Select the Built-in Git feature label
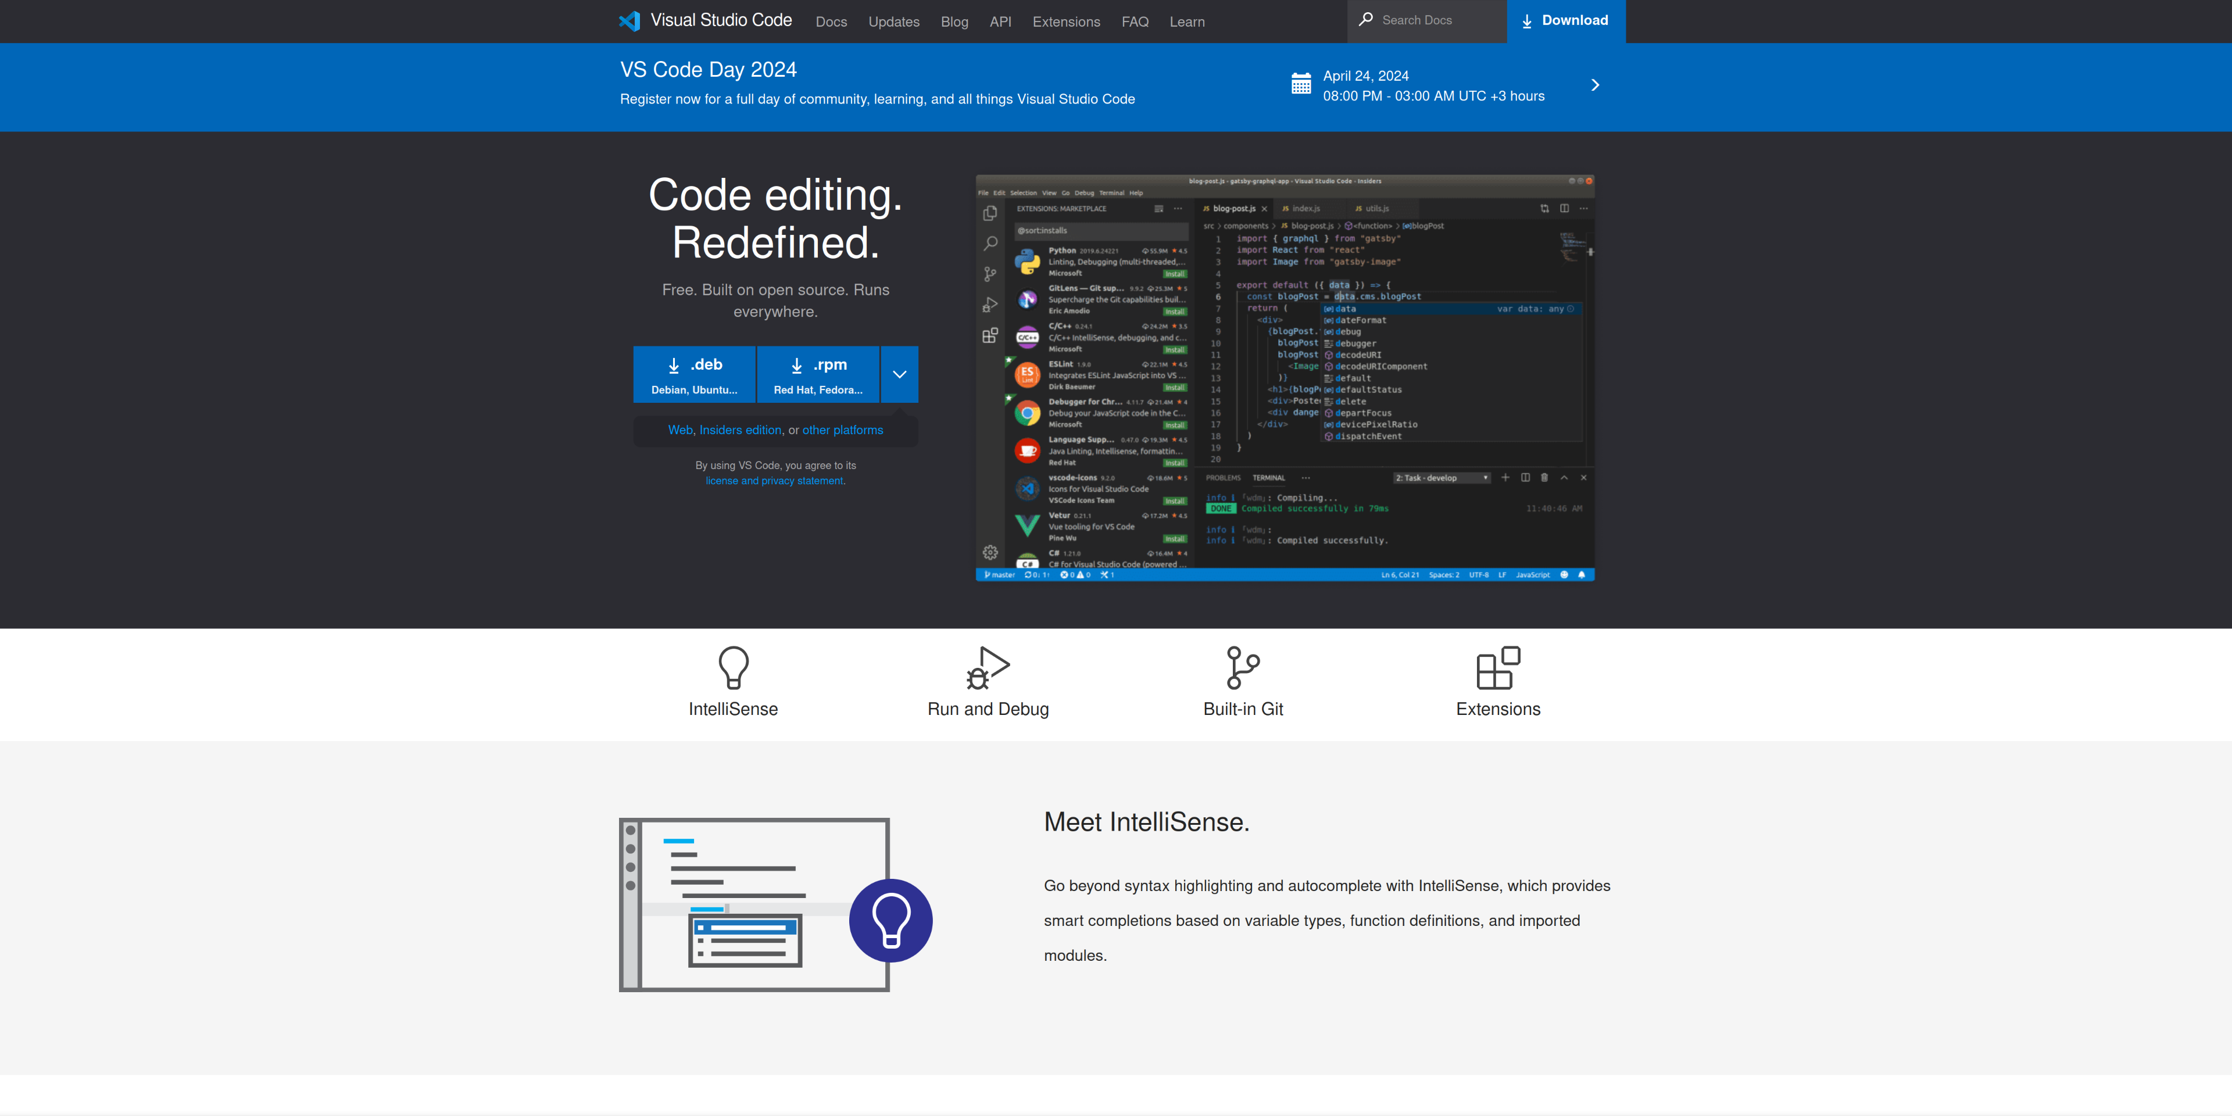Image resolution: width=2232 pixels, height=1116 pixels. (1243, 709)
